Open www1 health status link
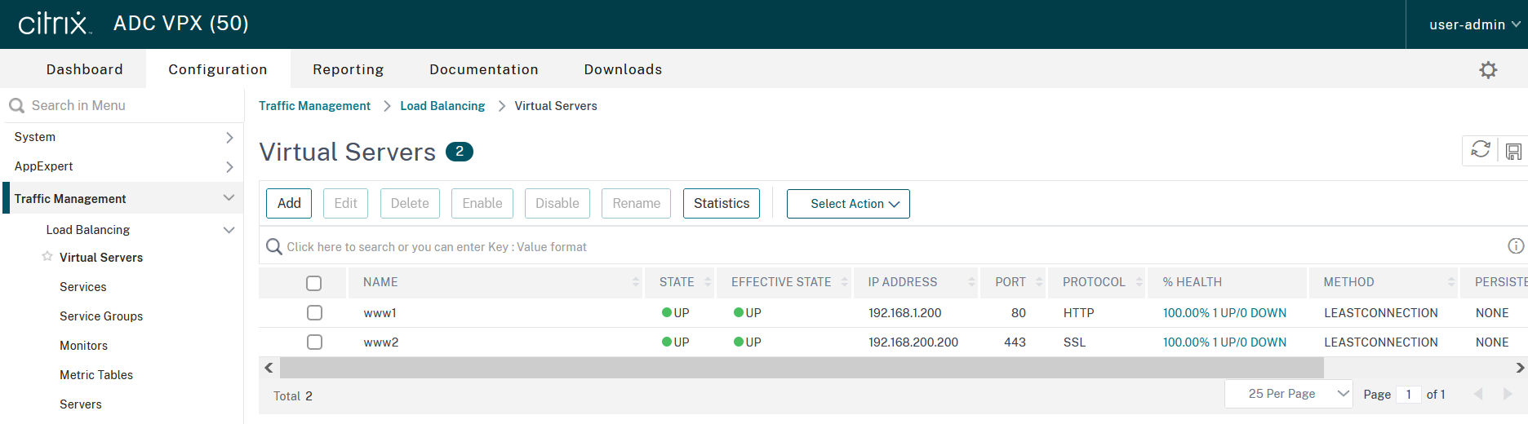The height and width of the screenshot is (424, 1528). pyautogui.click(x=1224, y=313)
